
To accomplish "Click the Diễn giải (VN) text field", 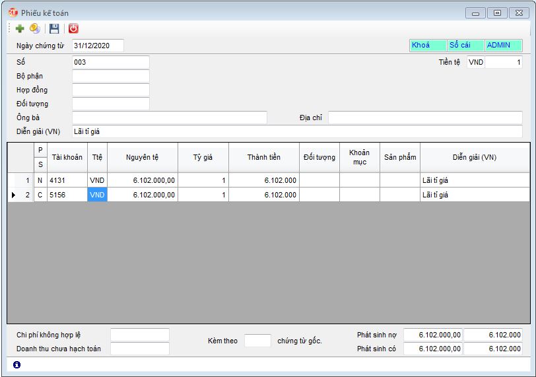I will 296,131.
